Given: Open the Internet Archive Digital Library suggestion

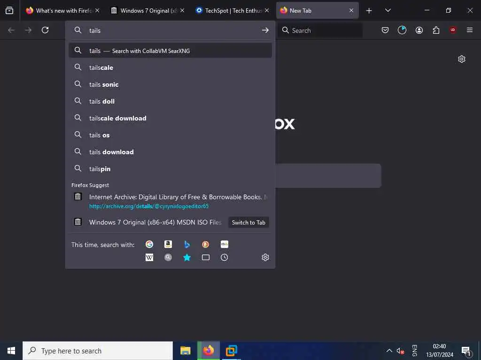Looking at the screenshot, I should 170,201.
